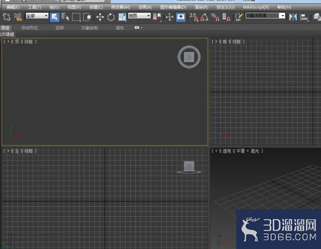The image size is (321, 249).
Task: Activate the Select and Rotate tool
Action: 111,17
